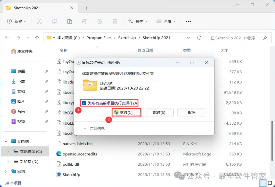The image size is (275, 187).
Task: Open the new tab plus button
Action: click(86, 8)
